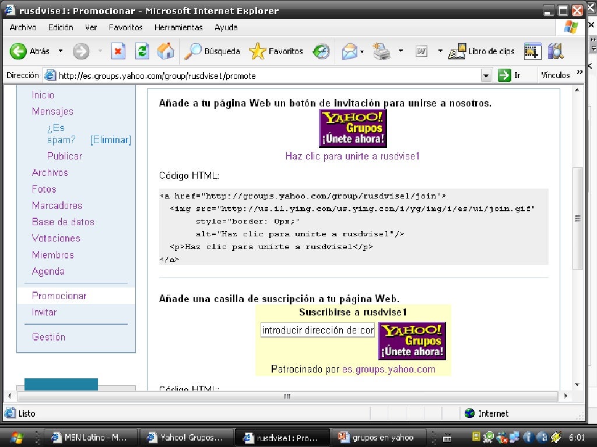Open the Ayuda menu

(226, 27)
